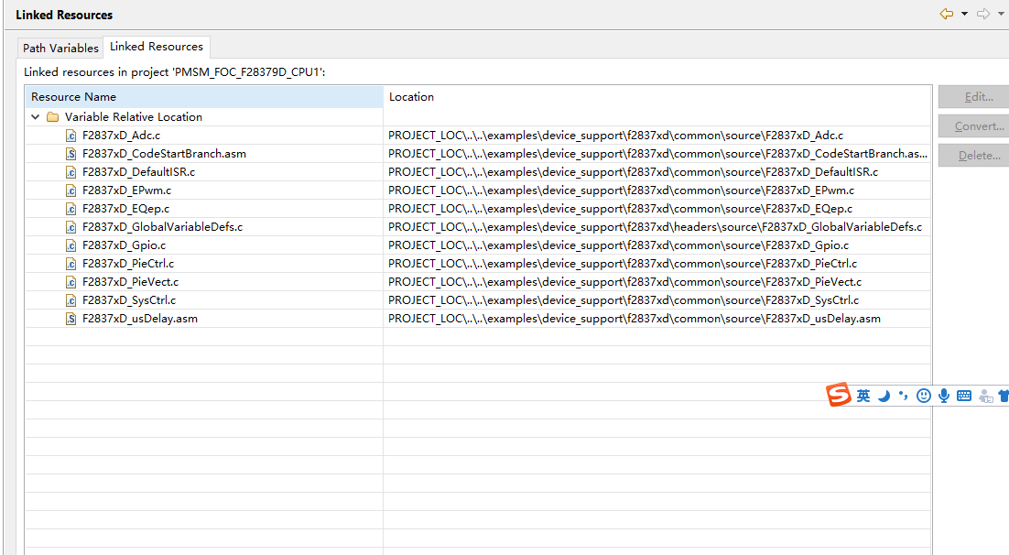Screen dimensions: 1009x555
Task: Open the soft keyboard icon
Action: 963,396
